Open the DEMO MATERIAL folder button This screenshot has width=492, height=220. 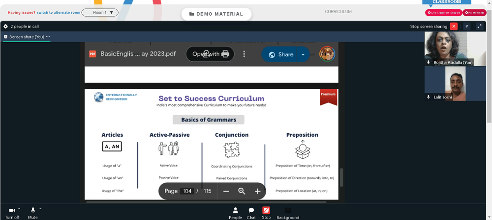pyautogui.click(x=216, y=14)
